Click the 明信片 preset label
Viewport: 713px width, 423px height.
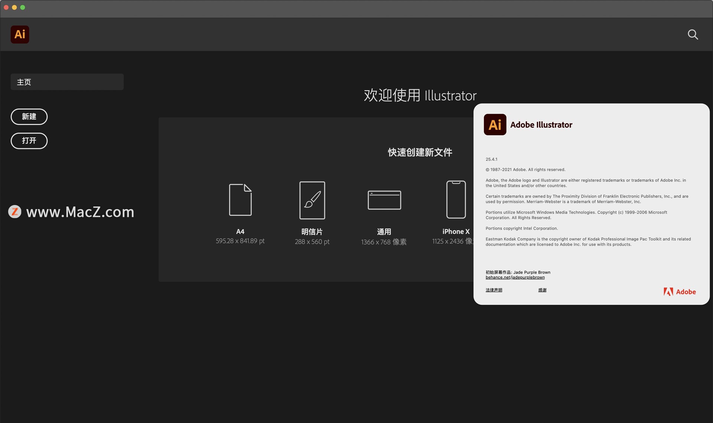click(x=312, y=232)
